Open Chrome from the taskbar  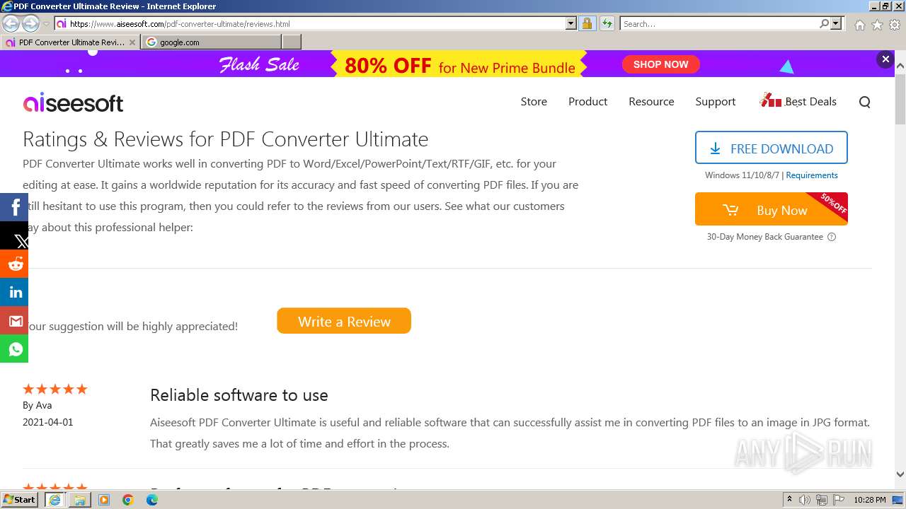(128, 500)
